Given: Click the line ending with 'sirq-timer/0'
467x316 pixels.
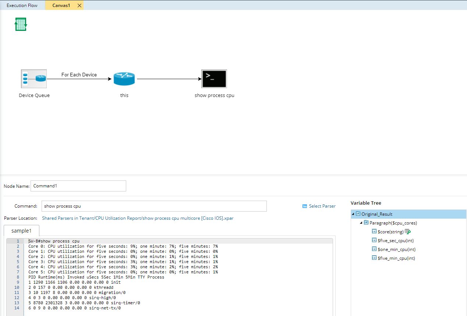Looking at the screenshot, I should [x=84, y=303].
